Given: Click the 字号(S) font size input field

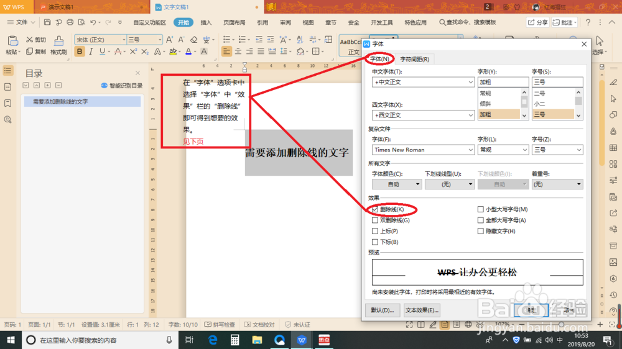Looking at the screenshot, I should pyautogui.click(x=557, y=82).
